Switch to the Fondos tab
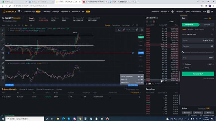Viewport: 216px width, 121px height. [59, 89]
